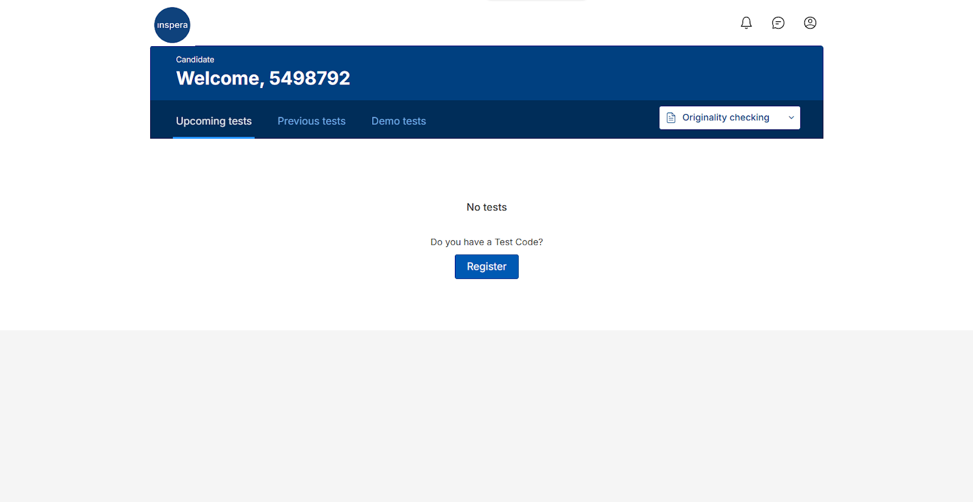Open the notifications bell icon
Viewport: 973px width, 502px height.
click(746, 23)
